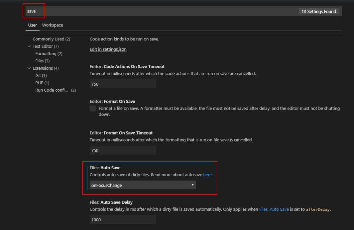Follow the autosave 'here' link

click(207, 175)
